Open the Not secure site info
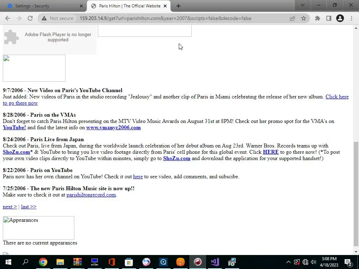This screenshot has height=269, width=359. point(58,18)
